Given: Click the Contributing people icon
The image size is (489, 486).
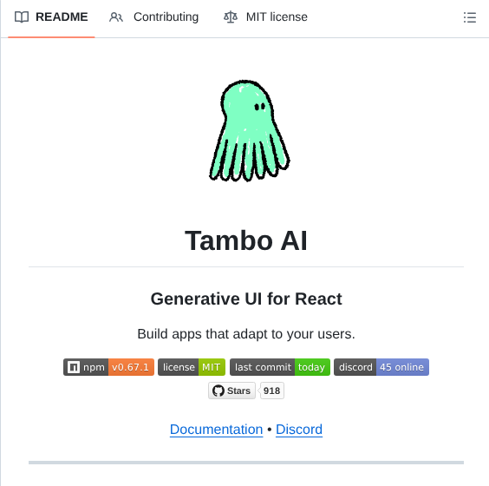Looking at the screenshot, I should pyautogui.click(x=116, y=17).
